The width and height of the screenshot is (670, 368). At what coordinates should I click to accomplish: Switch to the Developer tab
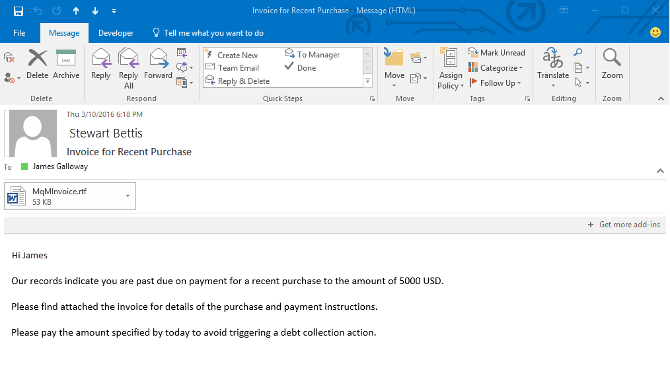(116, 33)
